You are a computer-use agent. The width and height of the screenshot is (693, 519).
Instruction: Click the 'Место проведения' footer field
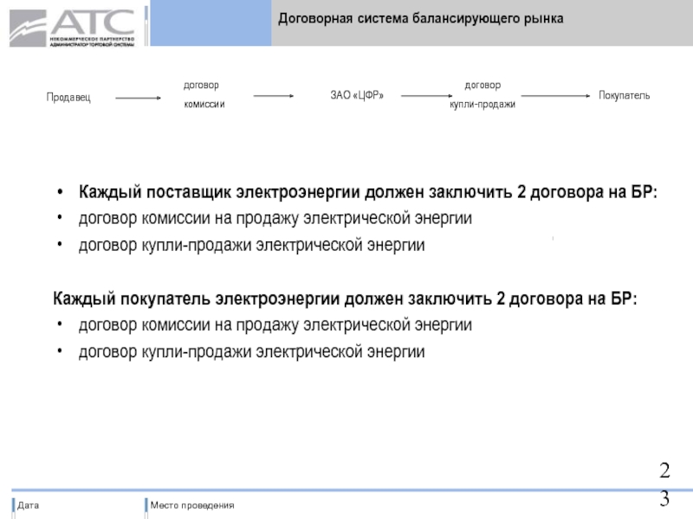click(x=192, y=505)
